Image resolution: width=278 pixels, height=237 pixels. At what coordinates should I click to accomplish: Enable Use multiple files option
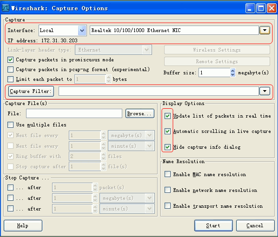[11, 125]
